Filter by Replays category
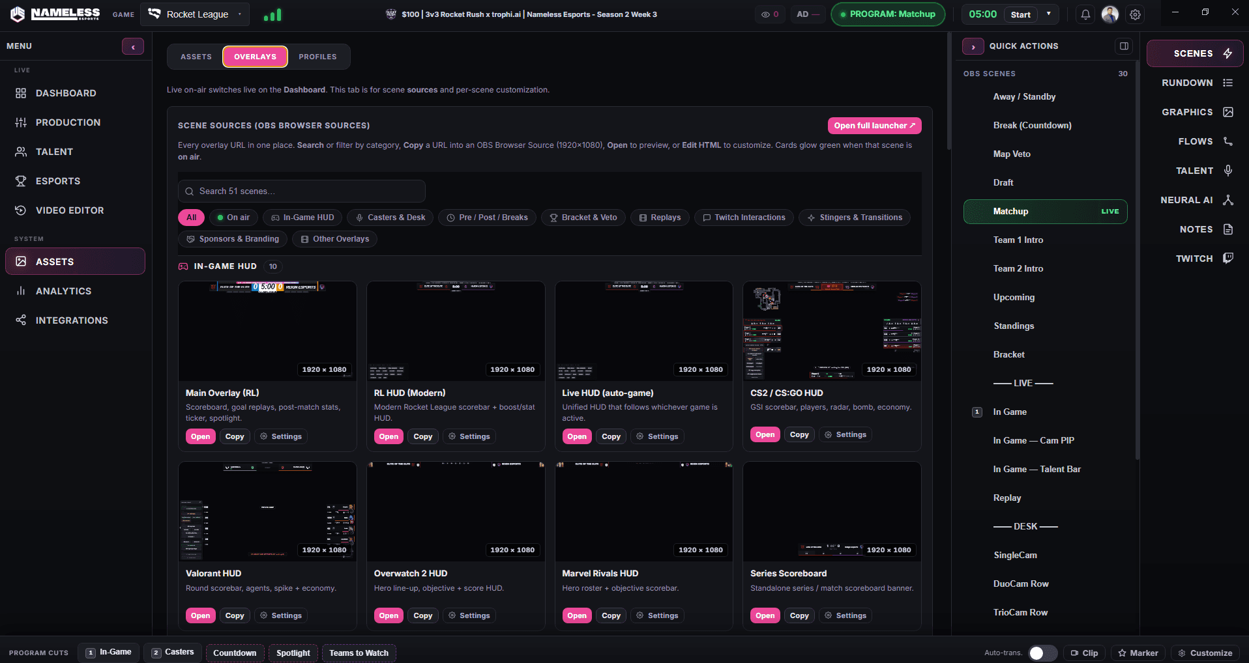Screen dimensions: 1249x663 (x=660, y=218)
